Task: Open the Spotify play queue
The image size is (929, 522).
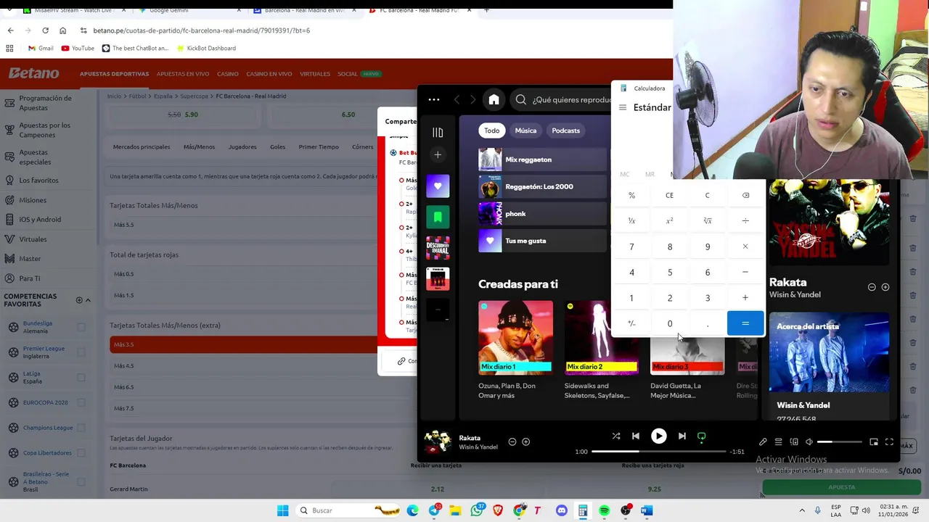Action: click(x=778, y=442)
